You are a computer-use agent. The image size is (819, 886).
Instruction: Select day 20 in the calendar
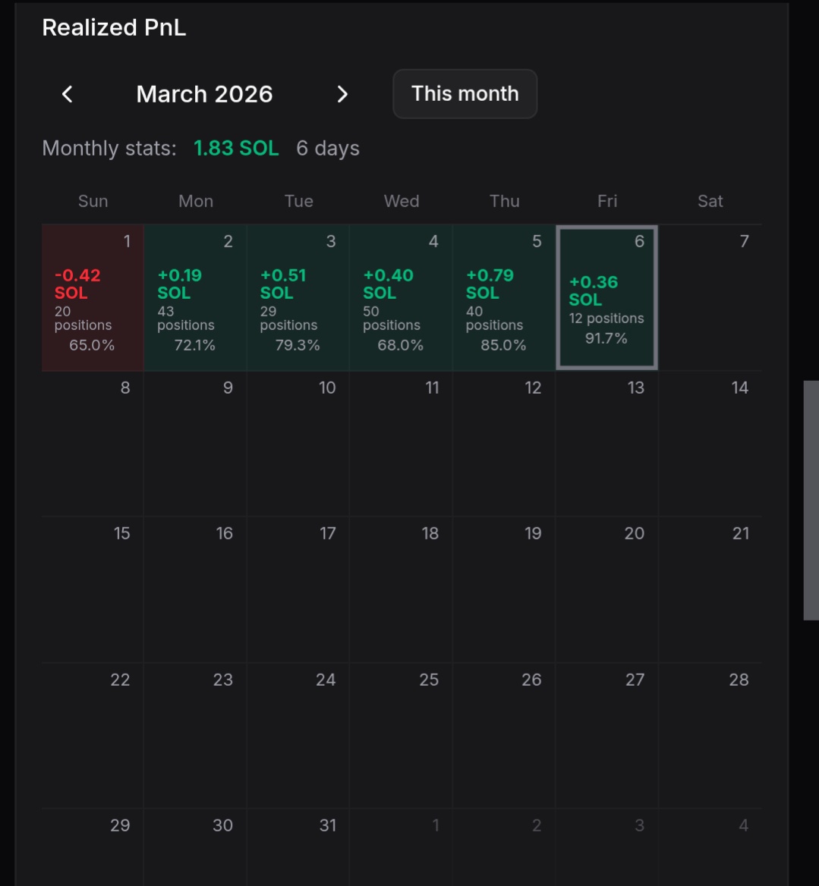[x=607, y=589]
